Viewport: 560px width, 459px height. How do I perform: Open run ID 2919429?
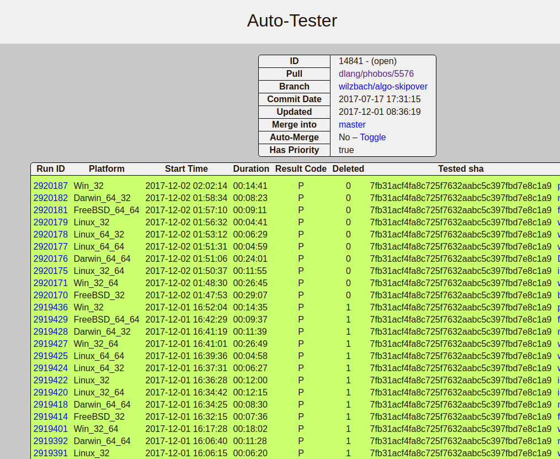point(51,320)
